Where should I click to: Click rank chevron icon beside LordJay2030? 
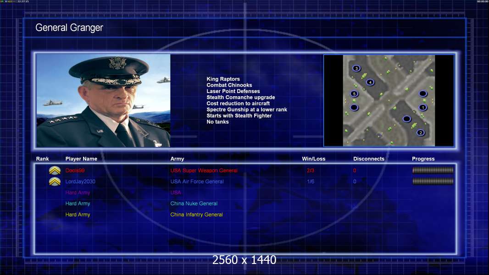click(x=55, y=181)
